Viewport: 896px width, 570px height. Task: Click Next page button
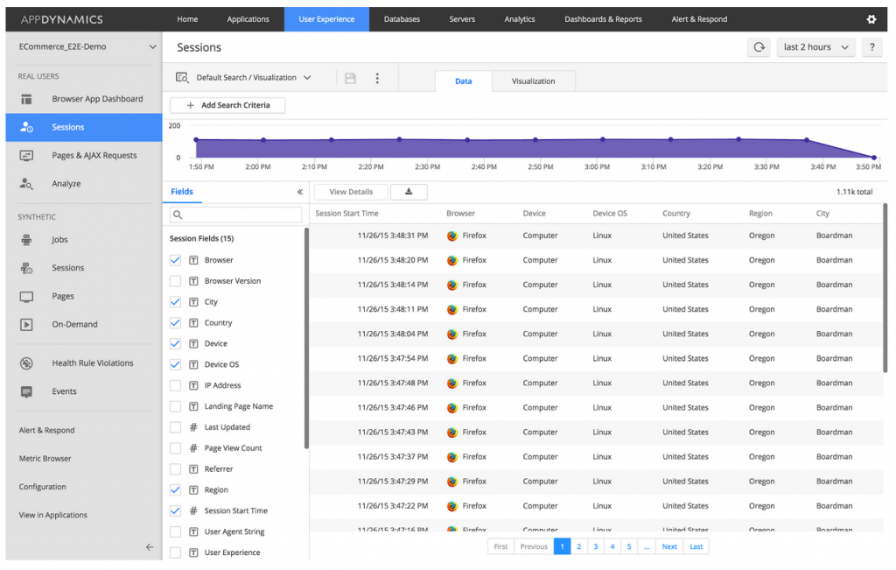(669, 546)
